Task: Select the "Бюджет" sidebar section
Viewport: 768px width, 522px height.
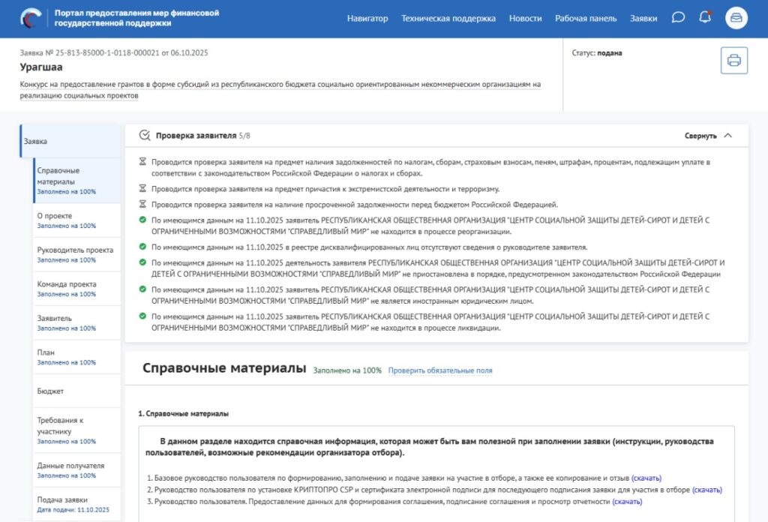Action: tap(50, 391)
